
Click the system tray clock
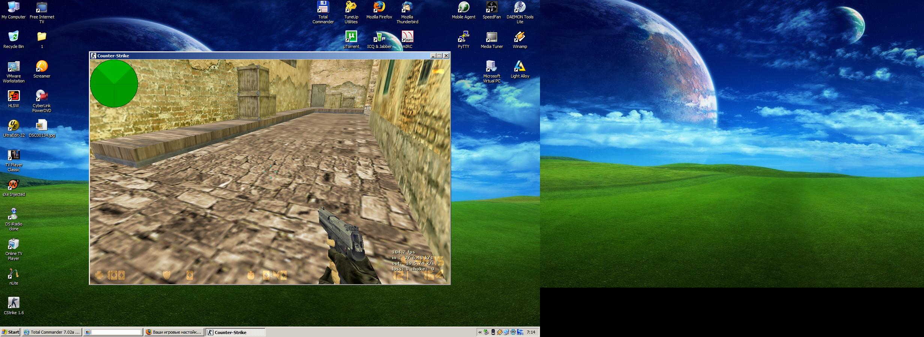coord(531,332)
